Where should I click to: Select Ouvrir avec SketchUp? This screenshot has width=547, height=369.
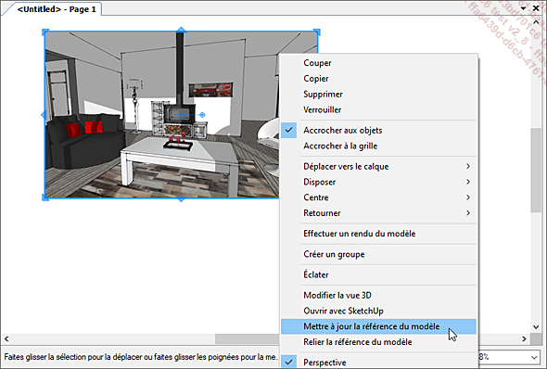378,311
